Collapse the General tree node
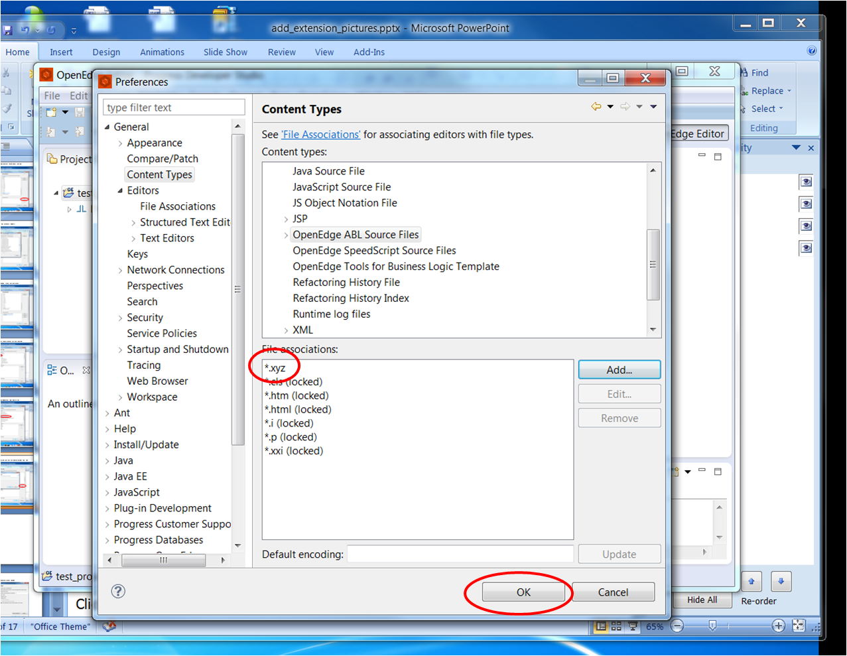This screenshot has height=656, width=847. coord(107,127)
